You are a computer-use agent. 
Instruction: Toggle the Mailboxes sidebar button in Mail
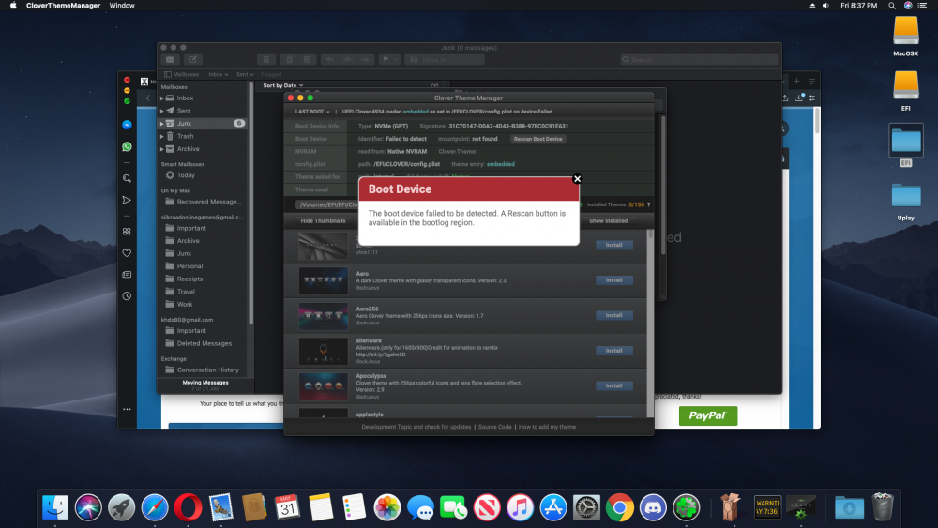click(181, 75)
